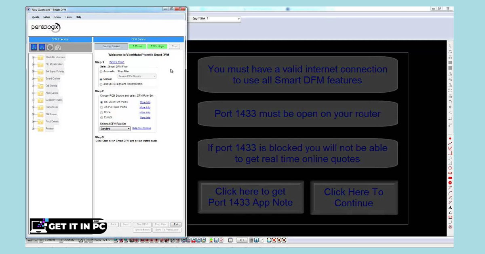Expand the Drill Details tree node
The height and width of the screenshot is (254, 485).
tap(34, 86)
